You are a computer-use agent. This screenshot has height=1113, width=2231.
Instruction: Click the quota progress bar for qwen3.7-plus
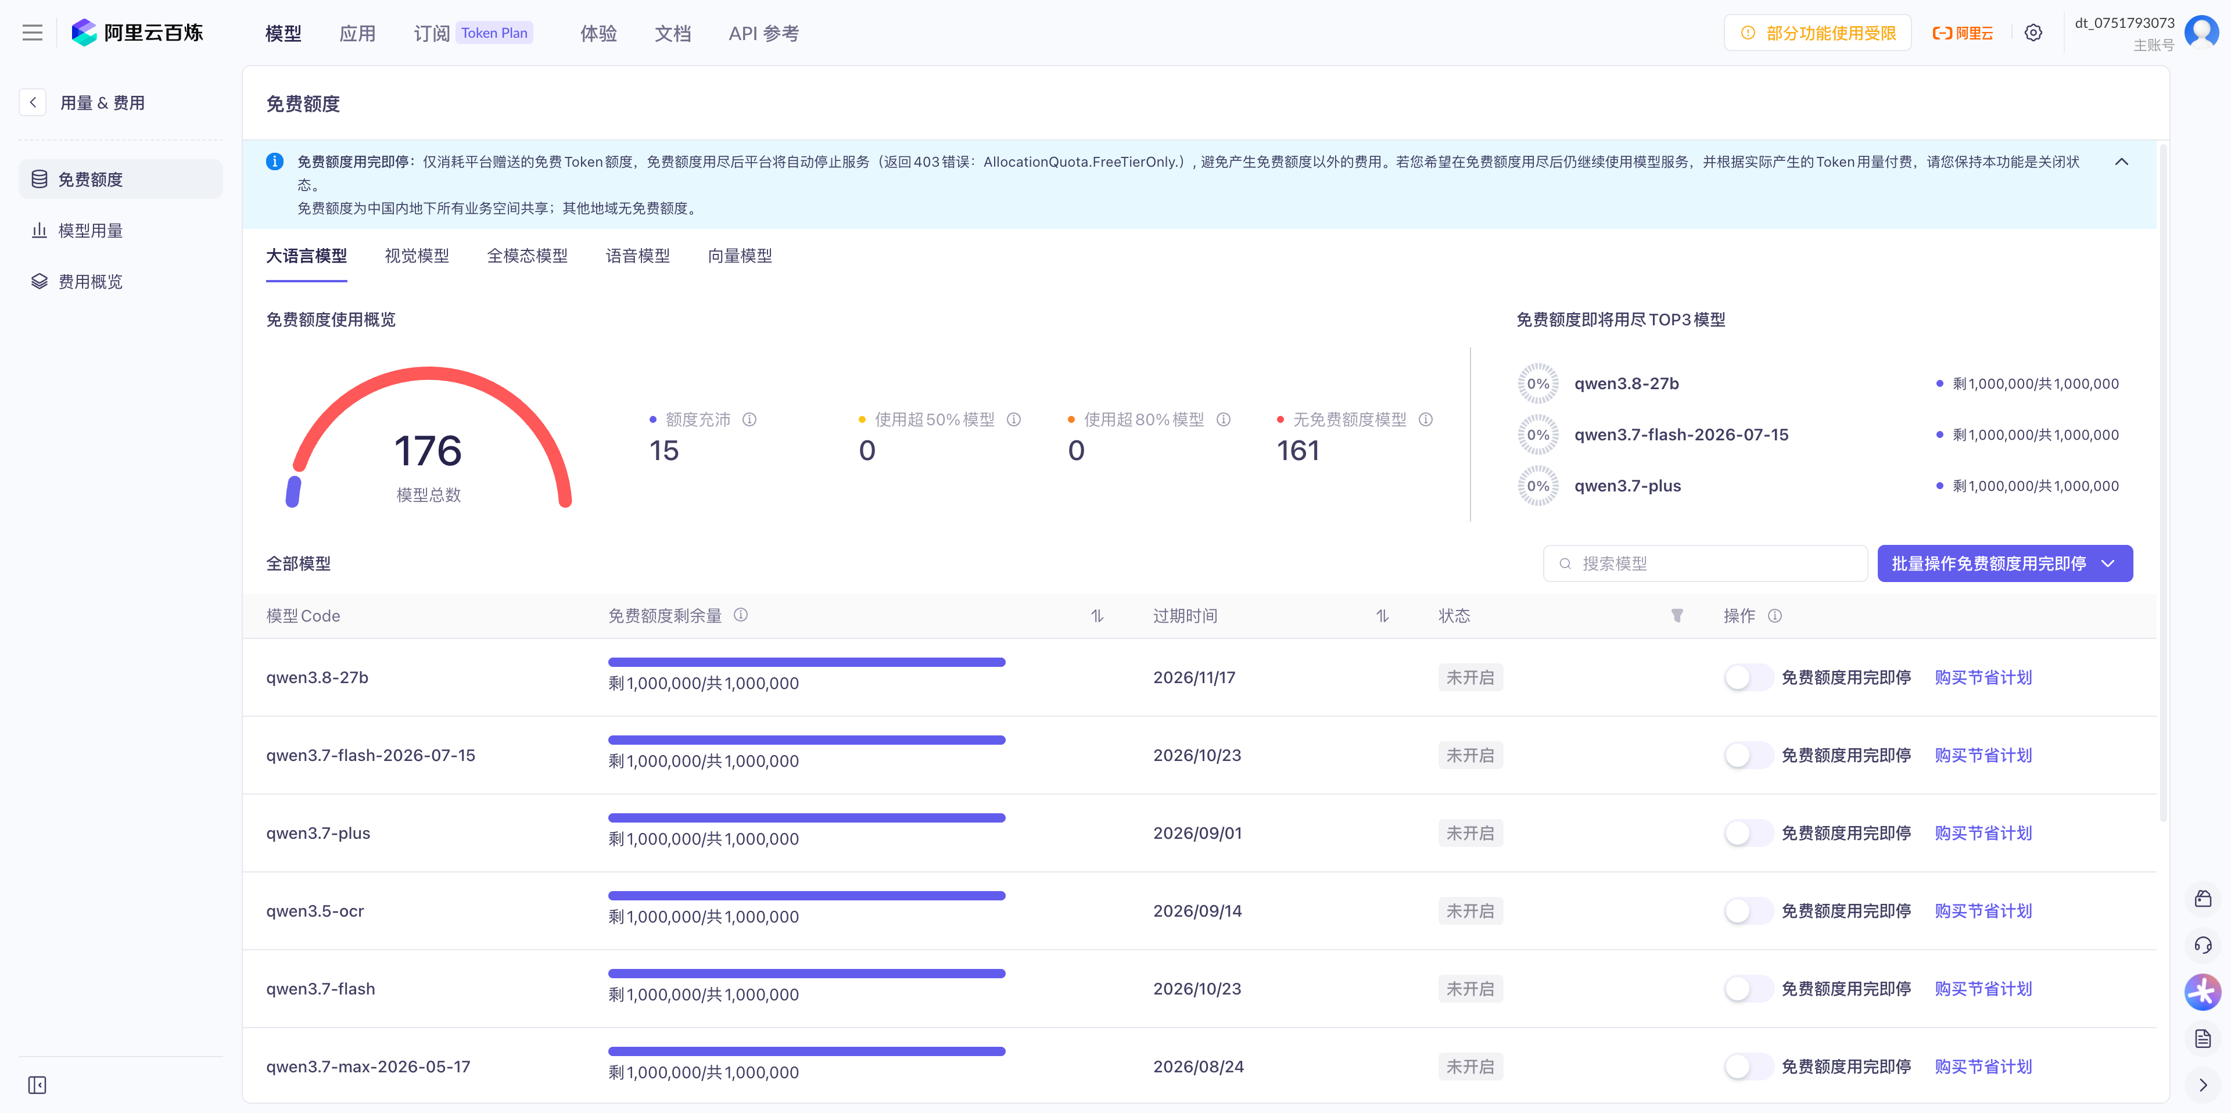click(x=806, y=818)
